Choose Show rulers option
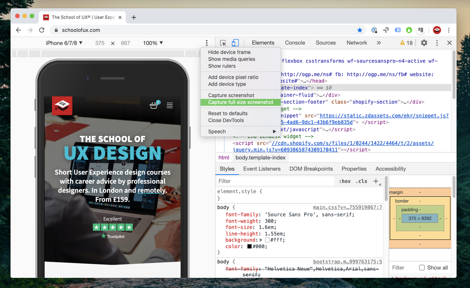 240,66
